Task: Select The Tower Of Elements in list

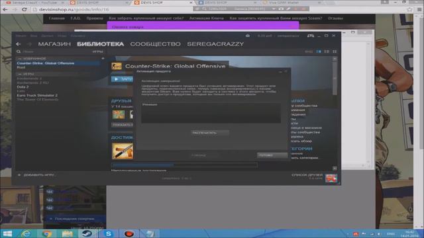Action: click(38, 100)
